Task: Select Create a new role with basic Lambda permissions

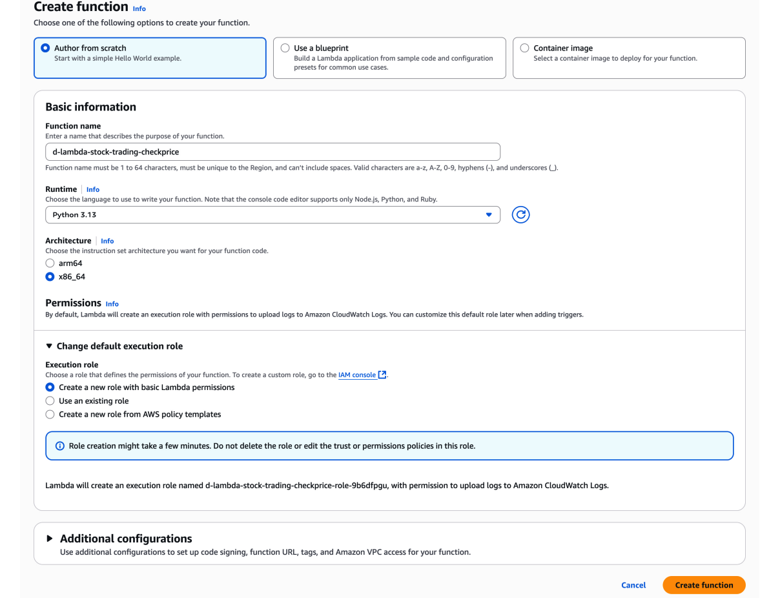Action: tap(50, 387)
